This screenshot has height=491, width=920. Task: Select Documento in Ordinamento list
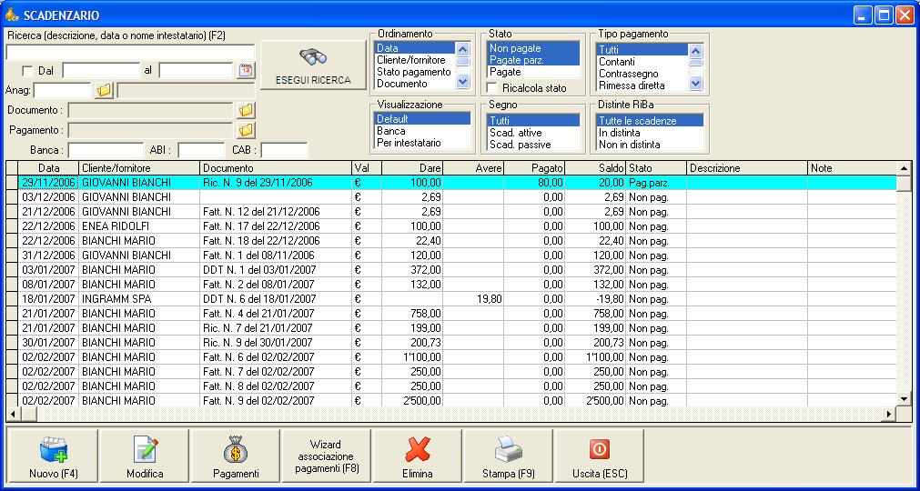pyautogui.click(x=414, y=84)
